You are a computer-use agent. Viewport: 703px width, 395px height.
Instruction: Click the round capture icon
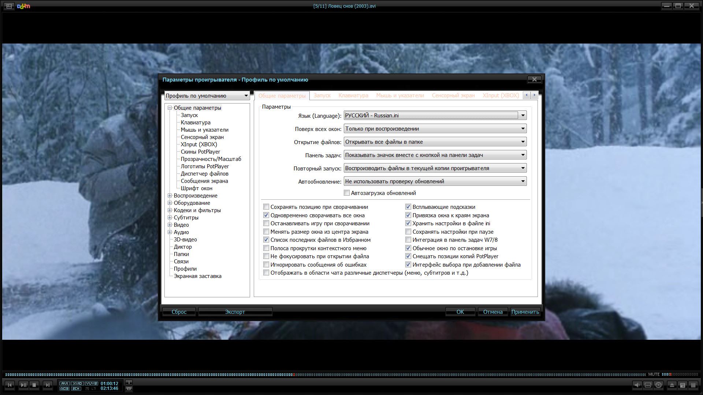pos(658,385)
